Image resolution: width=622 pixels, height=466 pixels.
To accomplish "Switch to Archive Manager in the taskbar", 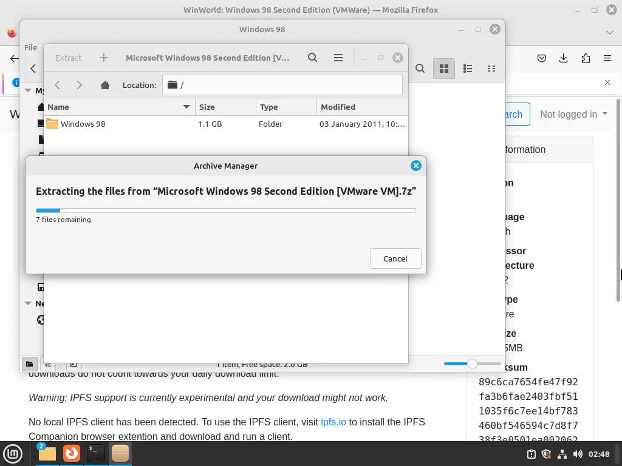I will click(120, 453).
